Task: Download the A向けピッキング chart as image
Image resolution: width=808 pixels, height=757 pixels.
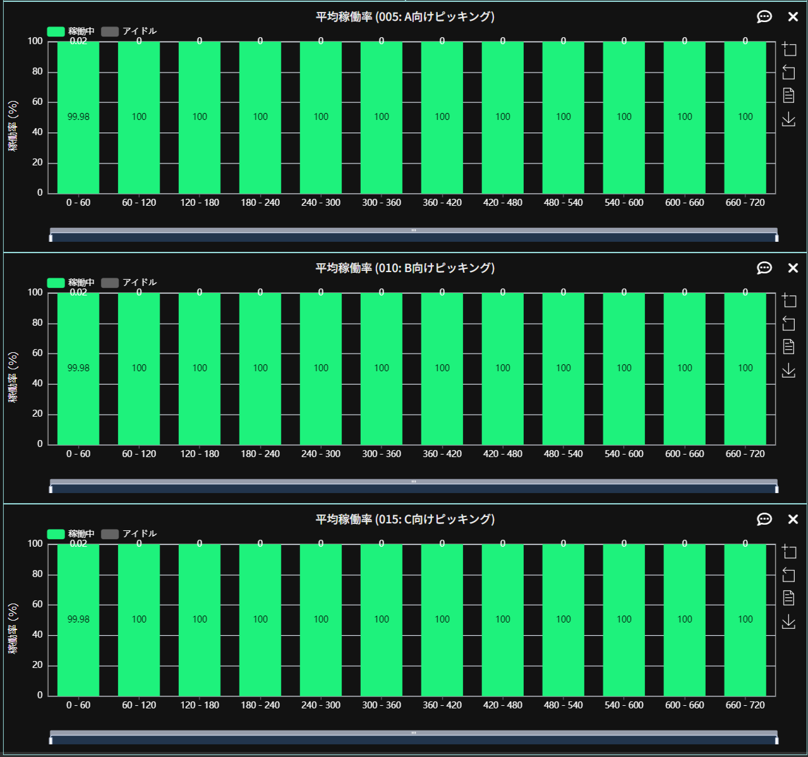Action: pyautogui.click(x=788, y=119)
